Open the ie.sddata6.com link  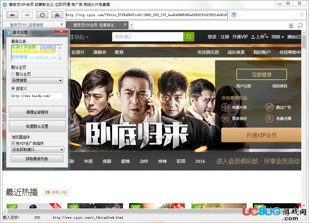tap(43, 57)
